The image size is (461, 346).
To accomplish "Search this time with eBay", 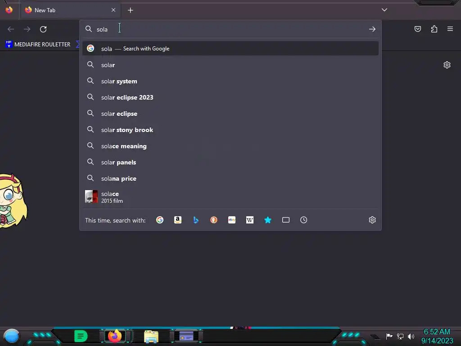I will [232, 220].
